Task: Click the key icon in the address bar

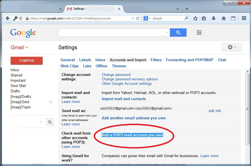Action: point(15,18)
